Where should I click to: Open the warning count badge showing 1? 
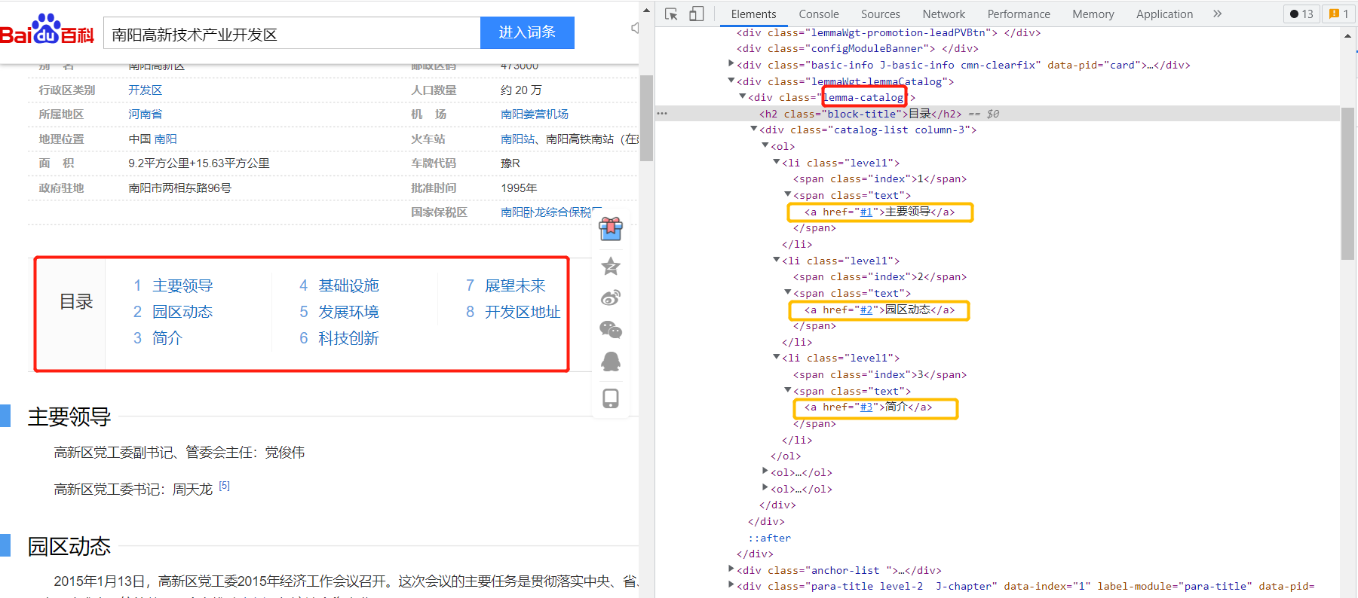[x=1339, y=14]
